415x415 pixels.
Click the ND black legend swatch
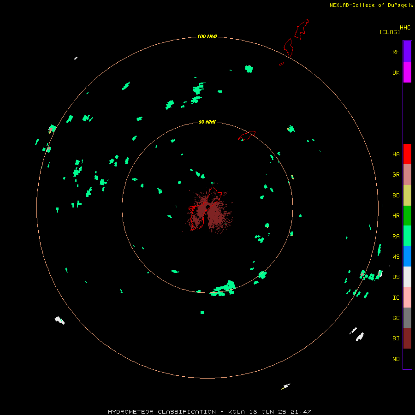[407, 359]
